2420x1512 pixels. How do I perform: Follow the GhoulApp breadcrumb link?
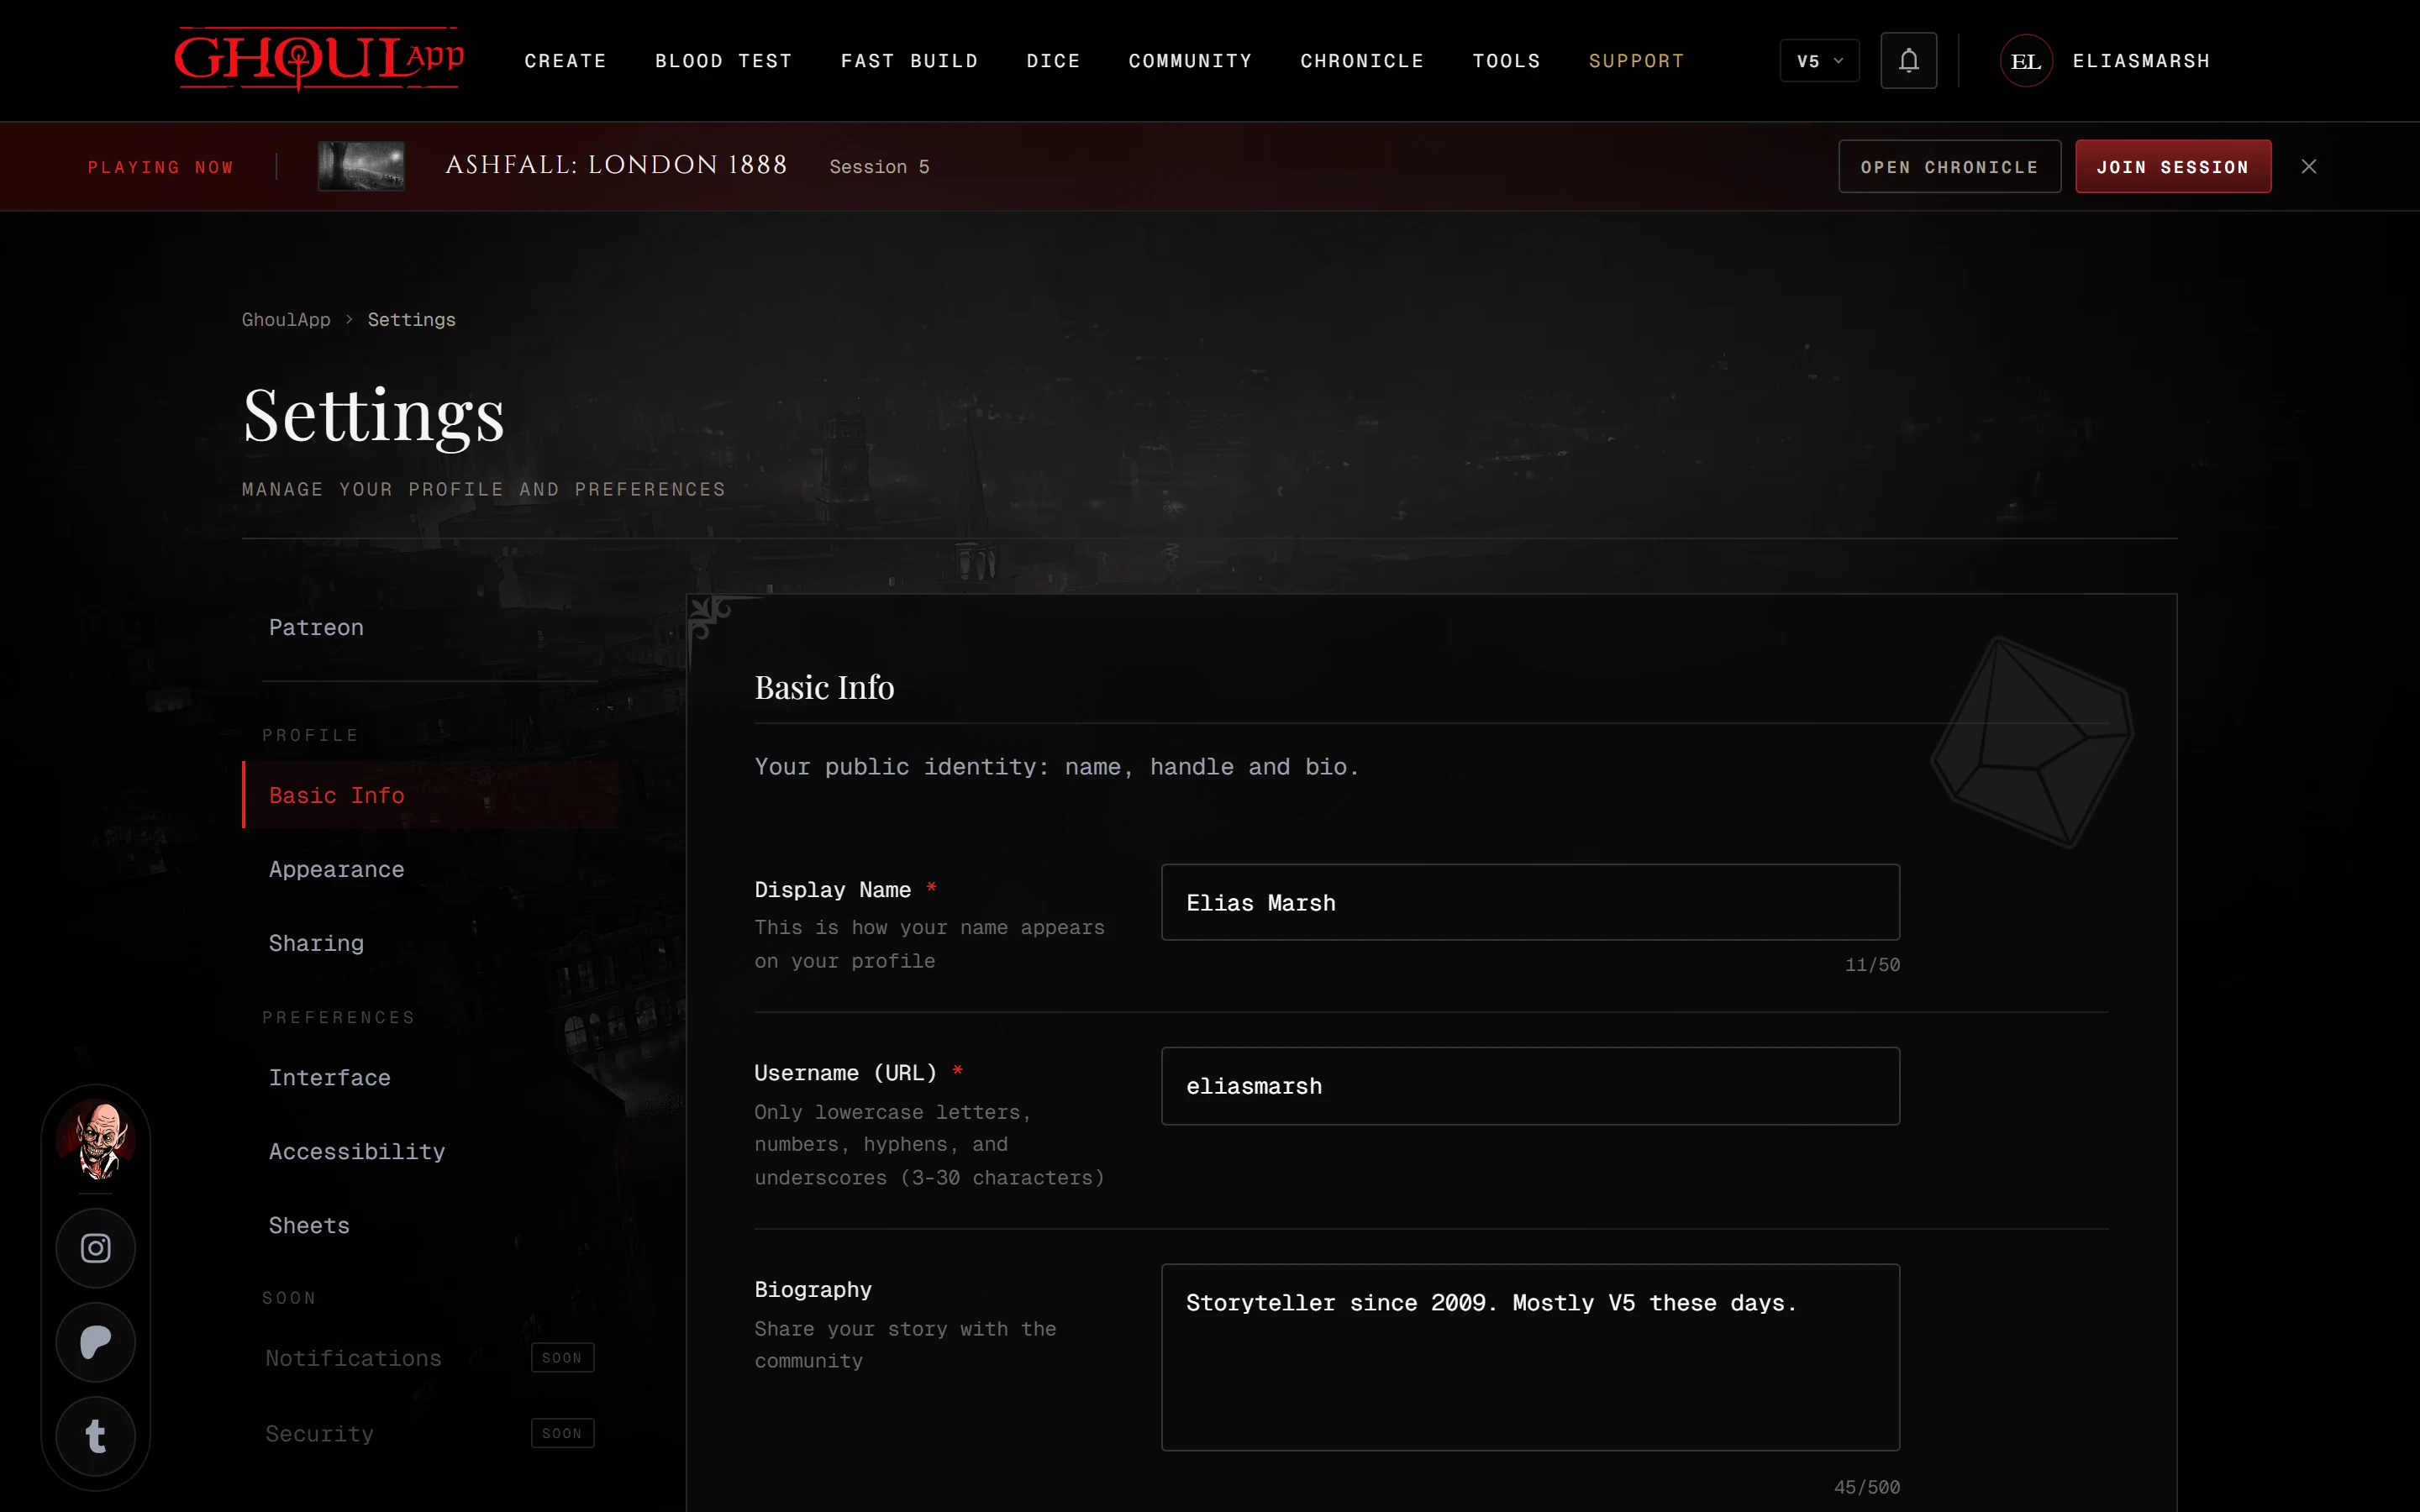pos(286,319)
